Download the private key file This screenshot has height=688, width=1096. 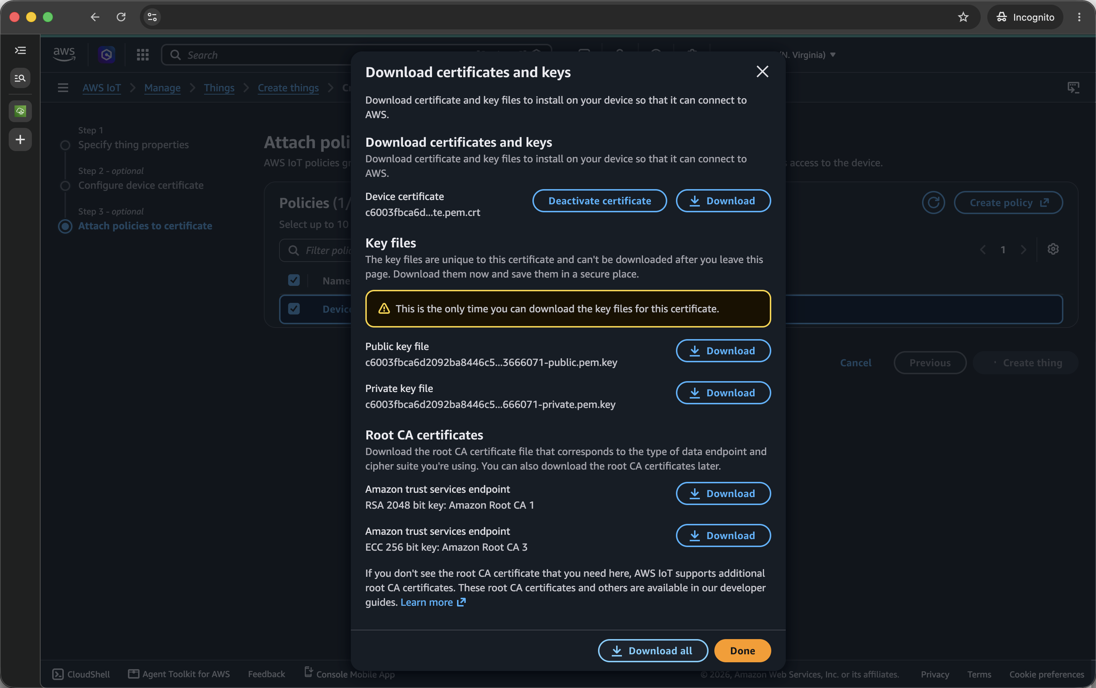coord(723,393)
